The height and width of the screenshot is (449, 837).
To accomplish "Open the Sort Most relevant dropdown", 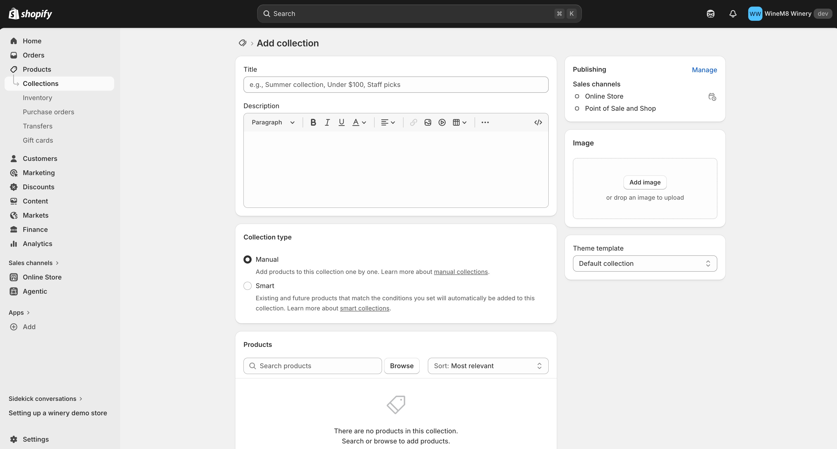I will pos(488,366).
